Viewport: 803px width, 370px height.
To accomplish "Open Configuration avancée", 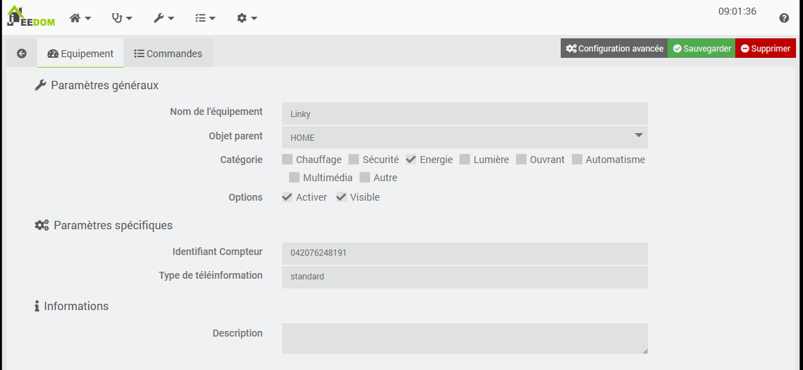I will point(614,48).
